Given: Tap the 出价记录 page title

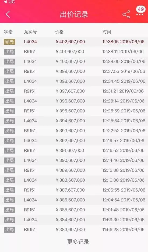Looking at the screenshot, I should 74,14.
